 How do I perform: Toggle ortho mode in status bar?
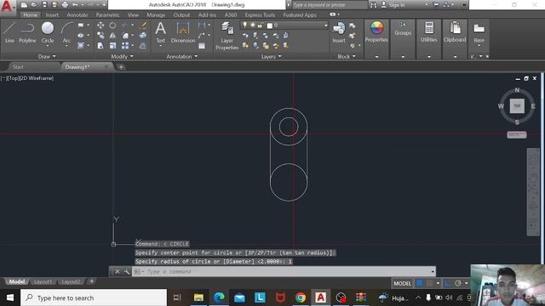[447, 283]
